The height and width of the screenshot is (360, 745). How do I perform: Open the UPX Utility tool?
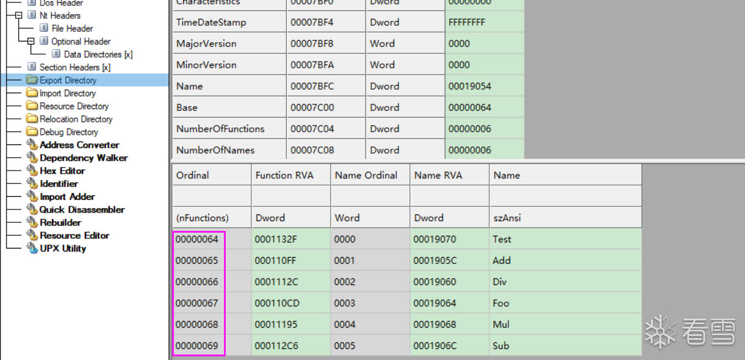[63, 249]
